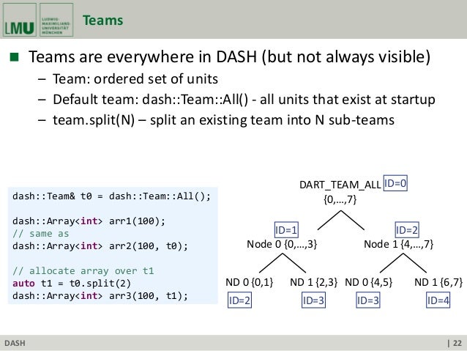Click the LMU logo
The image size is (467, 351).
(19, 20)
